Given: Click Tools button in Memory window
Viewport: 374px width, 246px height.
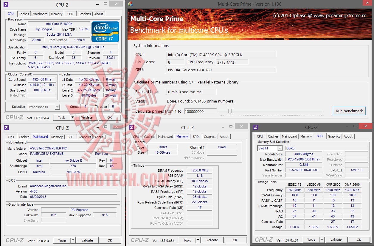Looking at the screenshot, I should pyautogui.click(x=187, y=240).
